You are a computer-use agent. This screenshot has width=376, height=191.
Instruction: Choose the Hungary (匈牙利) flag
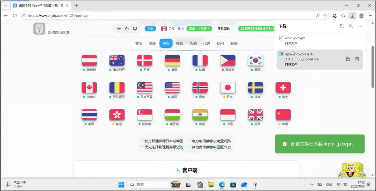tap(172, 115)
